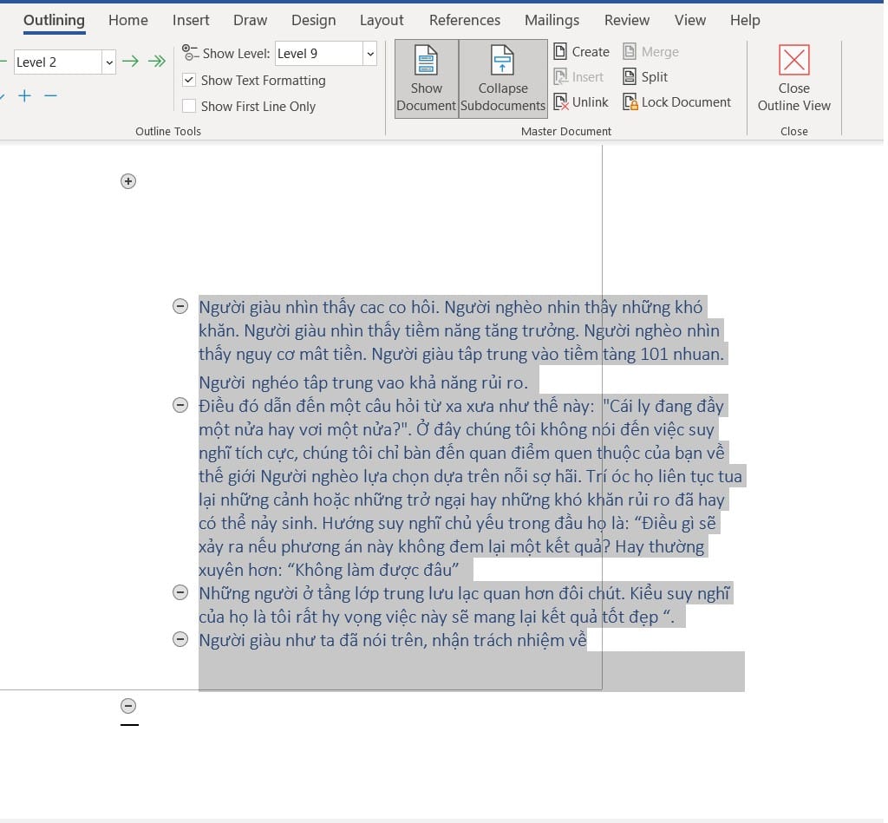Click outline symbol beside "Người giàu nhìn thấy" paragraph
The image size is (888, 823).
180,306
